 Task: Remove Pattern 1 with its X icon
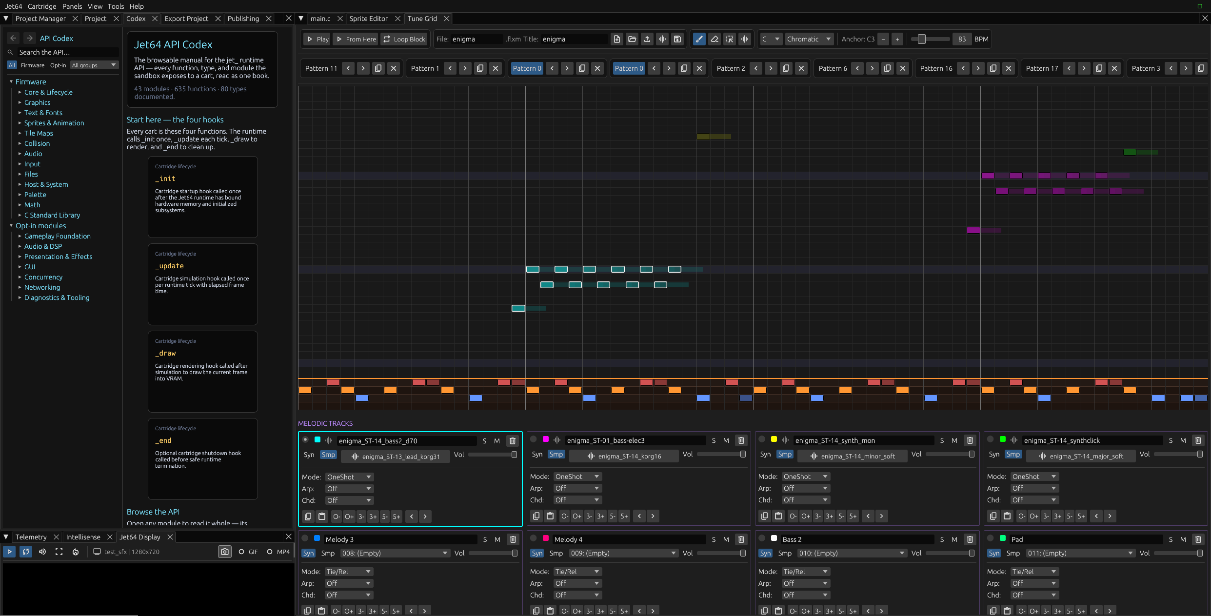tap(496, 68)
